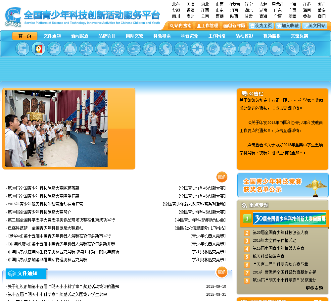Viewport: 331px width, 301px height.
Task: Open the head with gears icon
Action: click(x=245, y=49)
